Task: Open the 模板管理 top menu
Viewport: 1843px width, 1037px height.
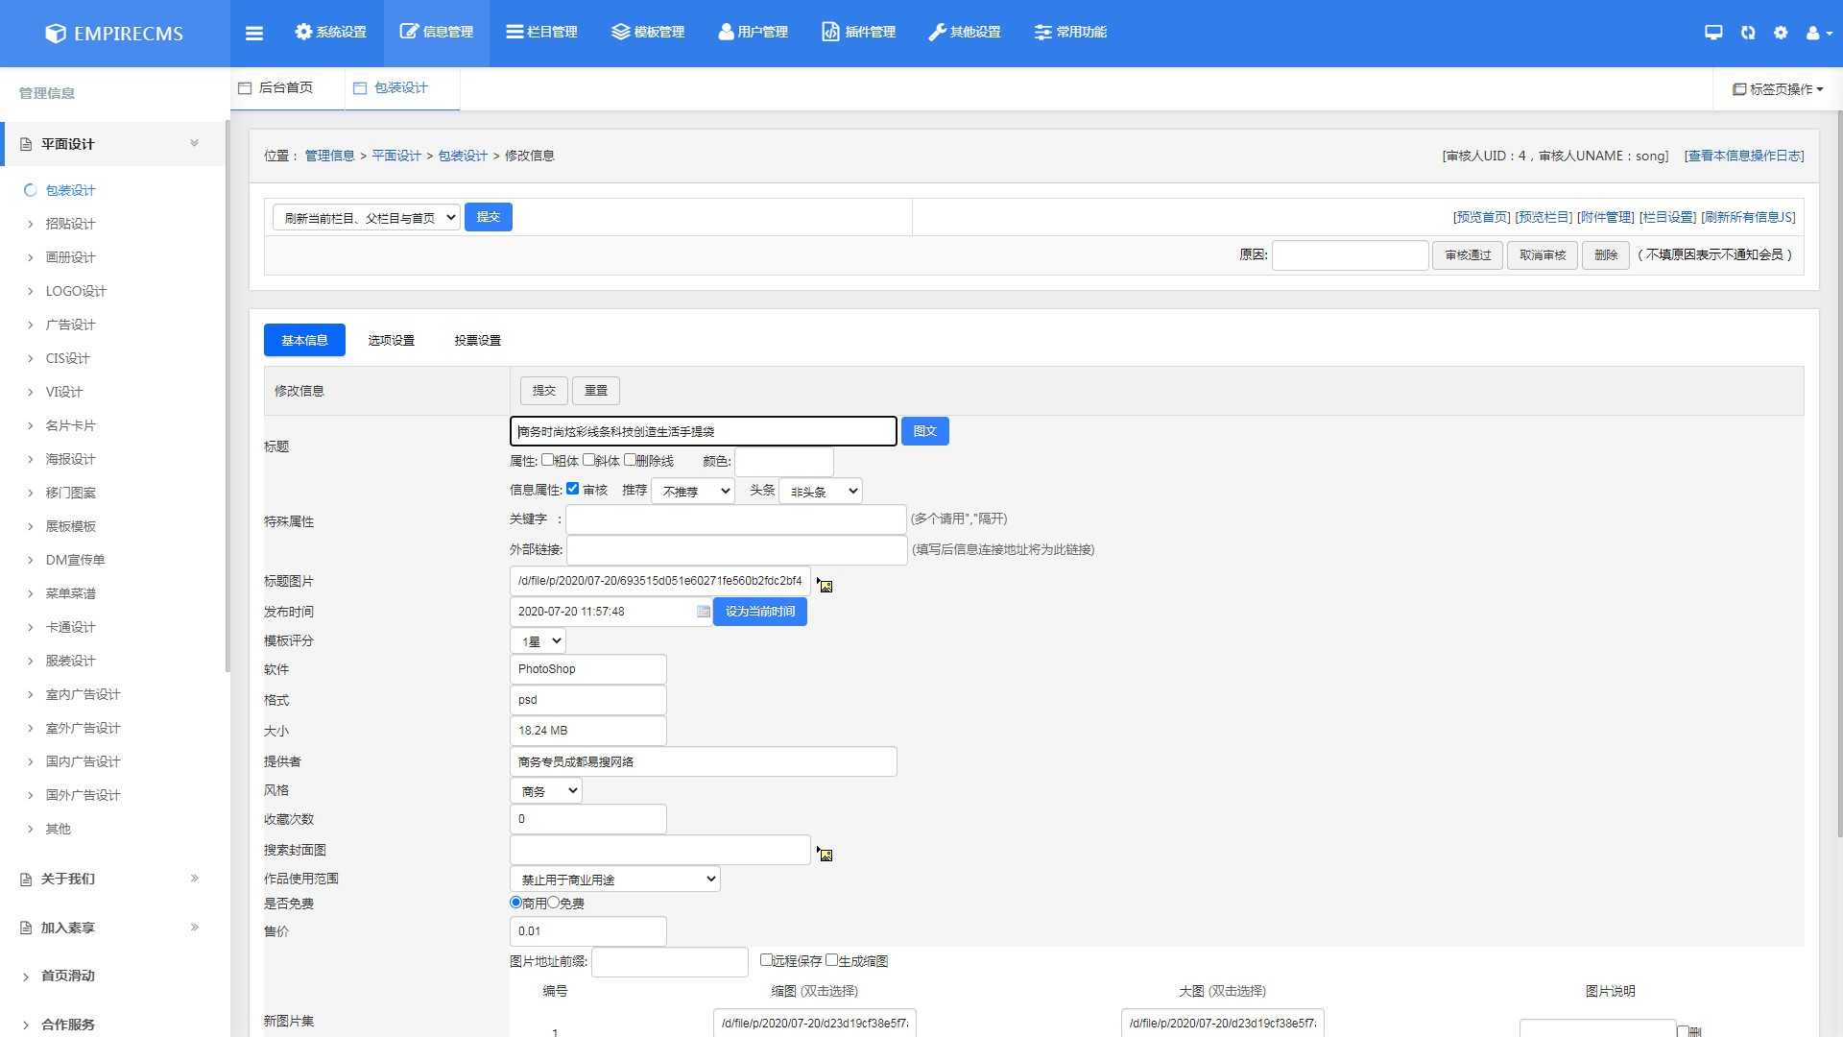Action: click(x=648, y=33)
